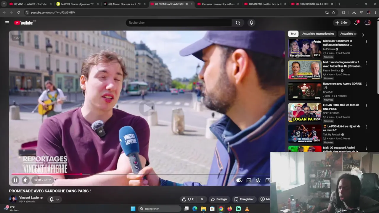Open the notifications bell in the header

[x=356, y=23]
